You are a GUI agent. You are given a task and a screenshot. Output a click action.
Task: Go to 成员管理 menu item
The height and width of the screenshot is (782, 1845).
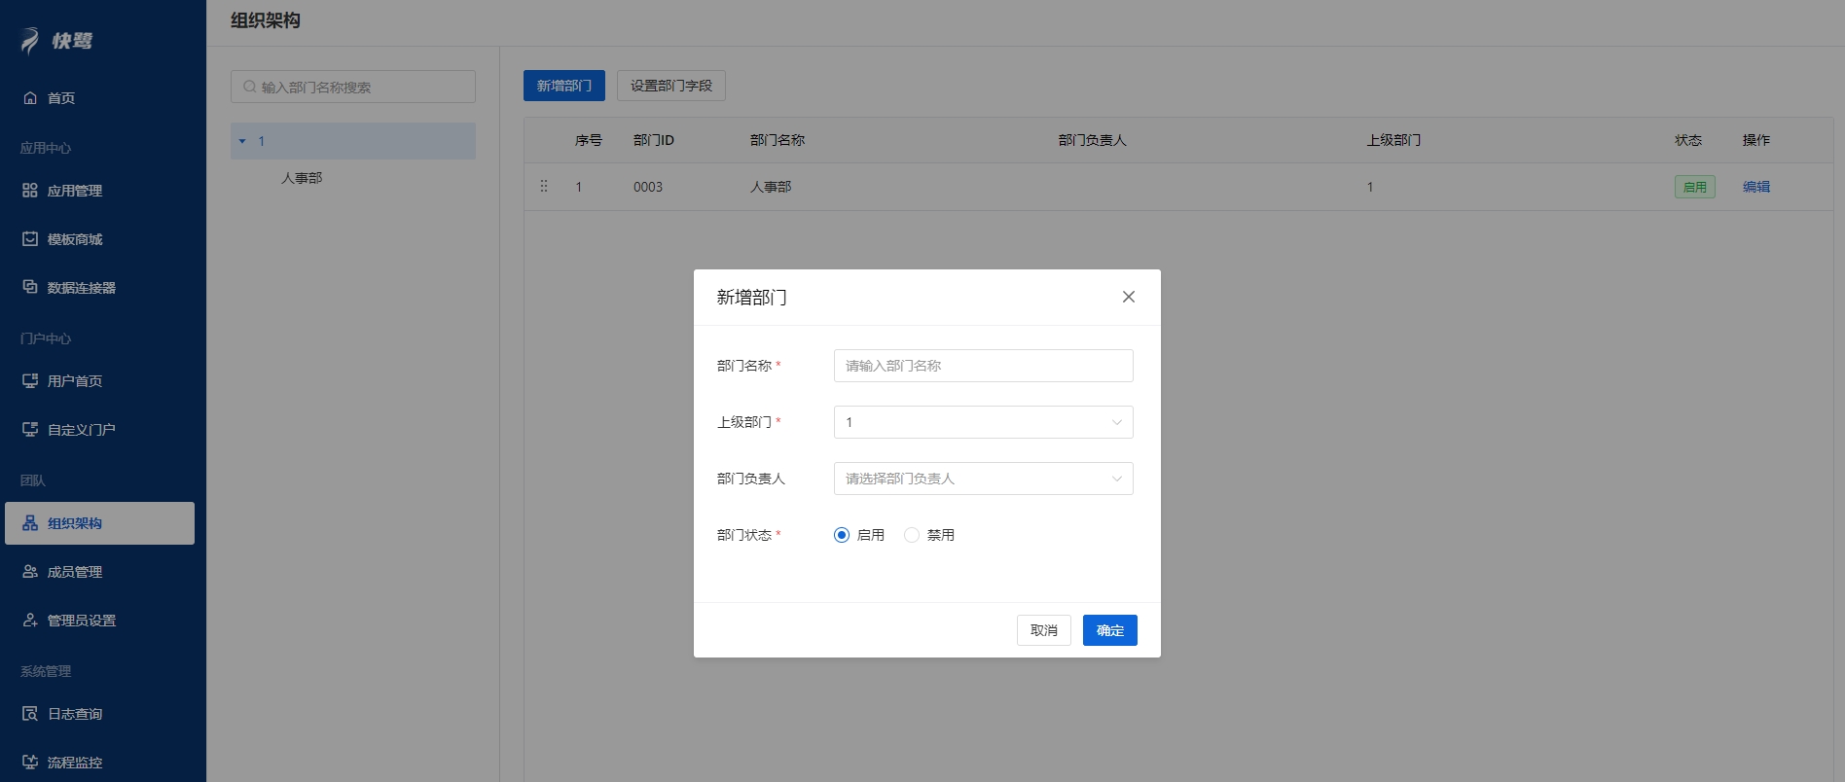click(x=75, y=572)
